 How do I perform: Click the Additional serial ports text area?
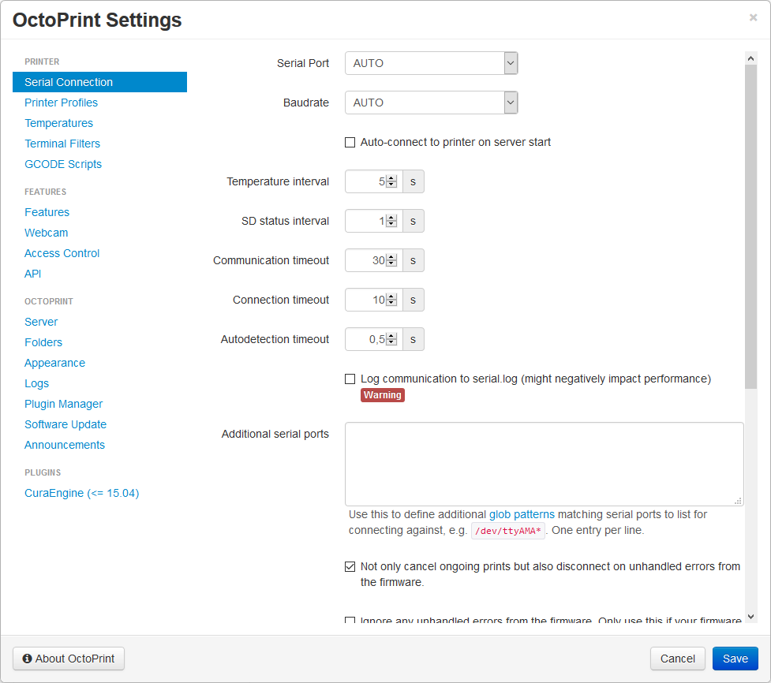544,464
